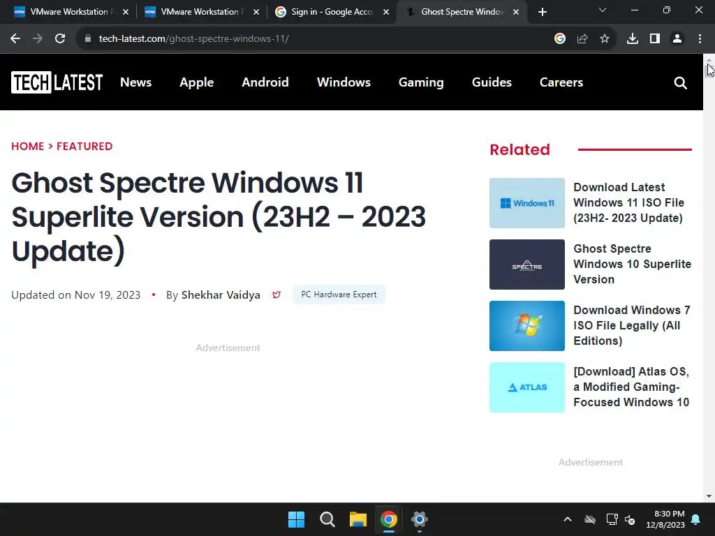Reload the current page
This screenshot has height=536, width=715.
click(60, 39)
